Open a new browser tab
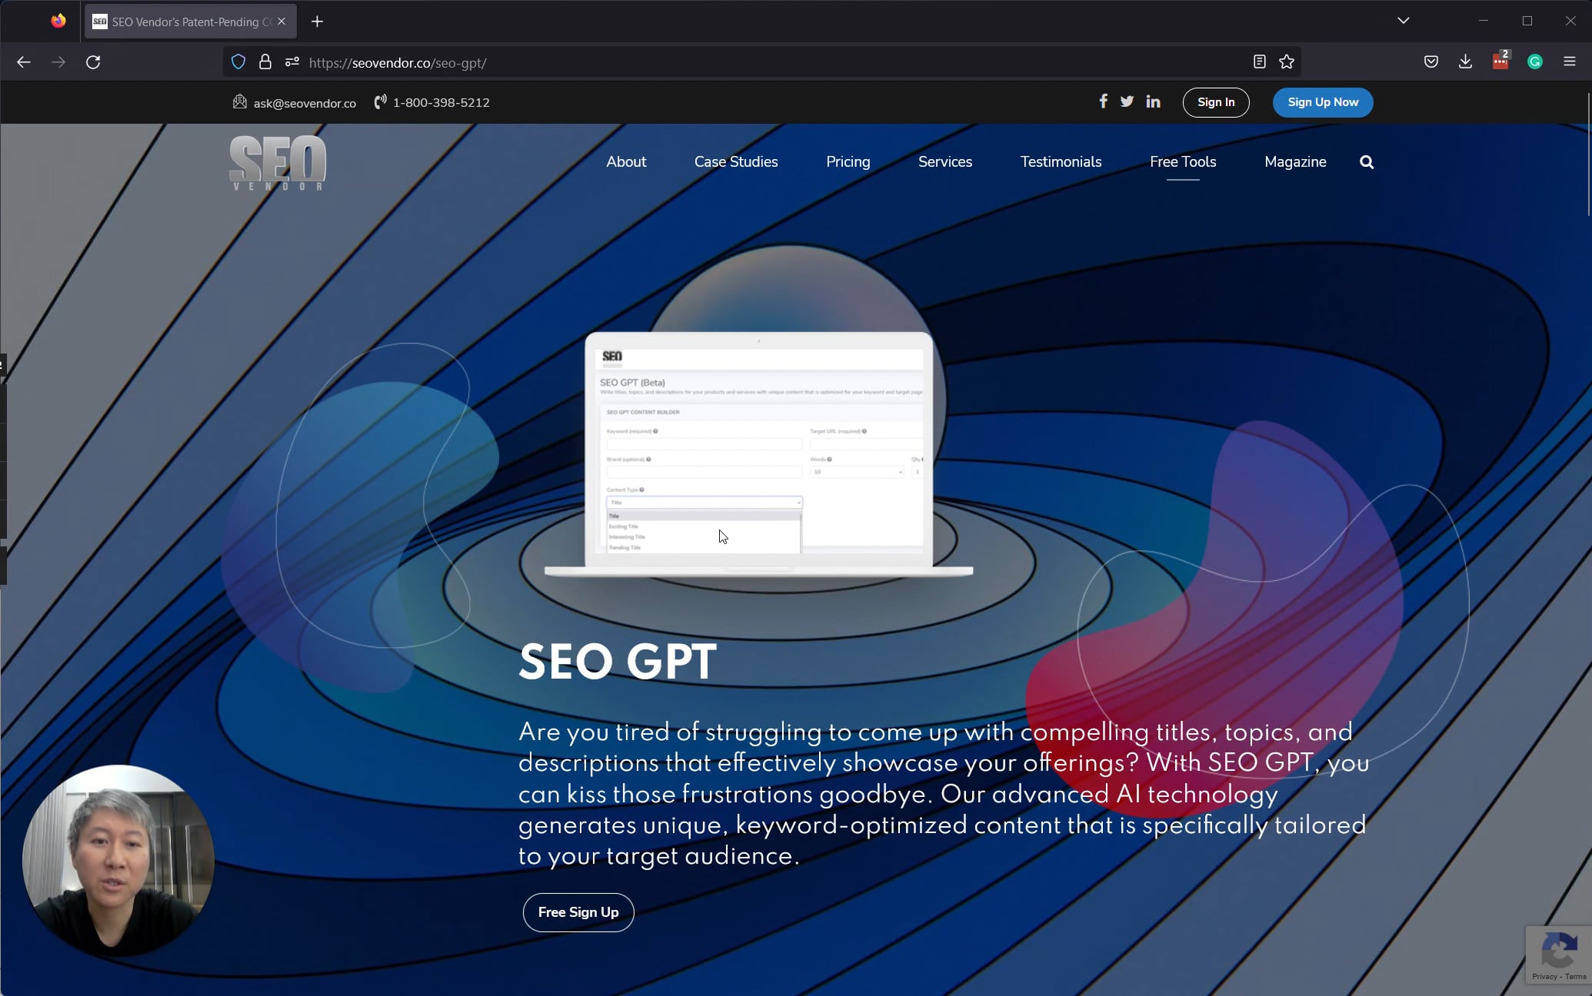The height and width of the screenshot is (996, 1592). [317, 22]
